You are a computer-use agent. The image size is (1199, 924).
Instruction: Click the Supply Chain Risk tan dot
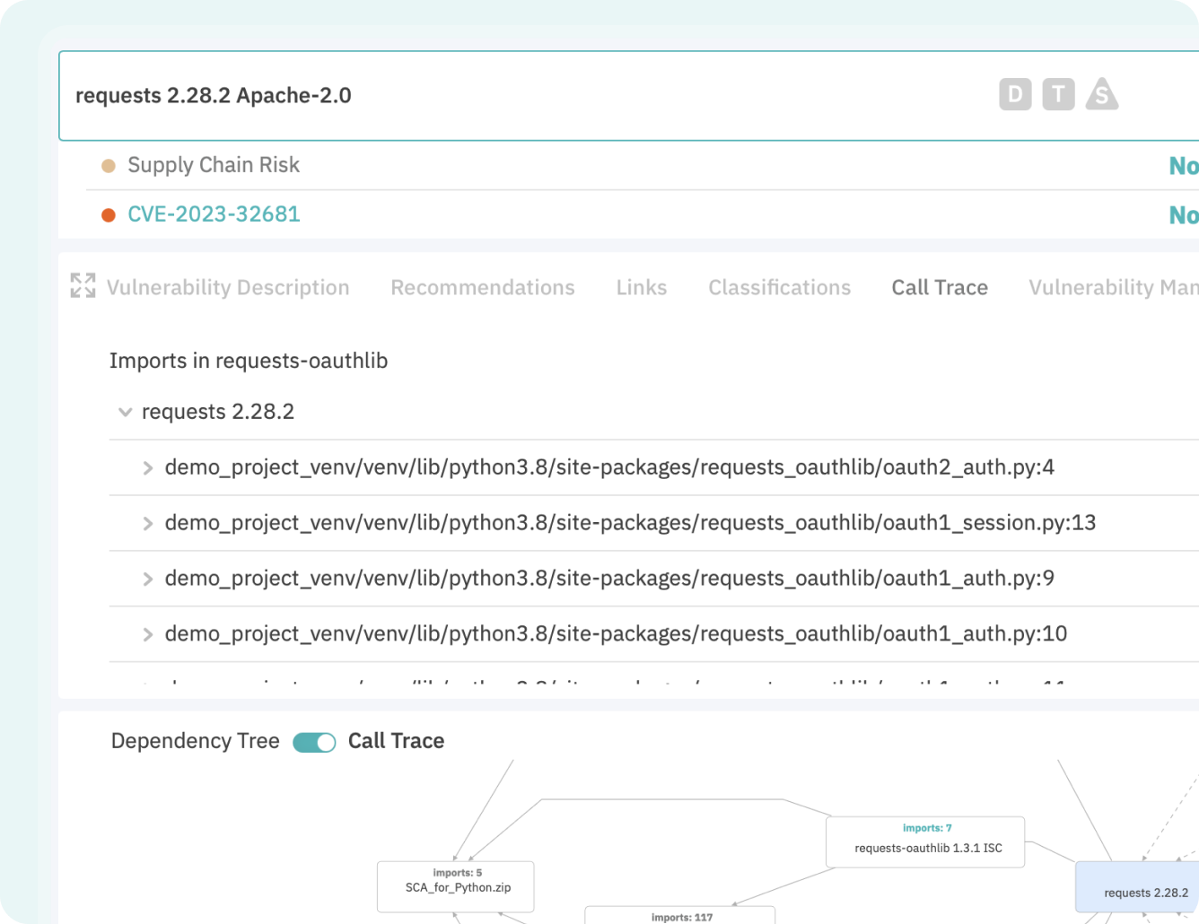tap(109, 166)
